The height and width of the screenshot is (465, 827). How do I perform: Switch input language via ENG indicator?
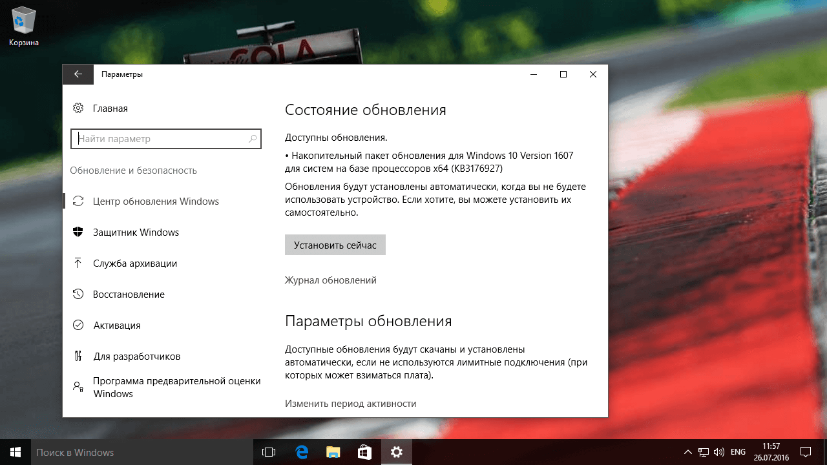pos(737,452)
